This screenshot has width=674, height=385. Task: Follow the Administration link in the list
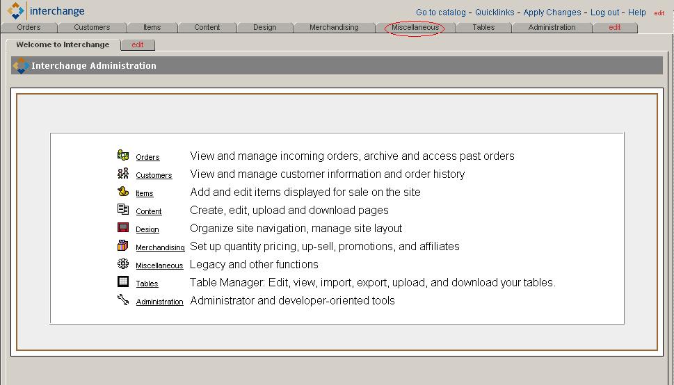pos(160,302)
